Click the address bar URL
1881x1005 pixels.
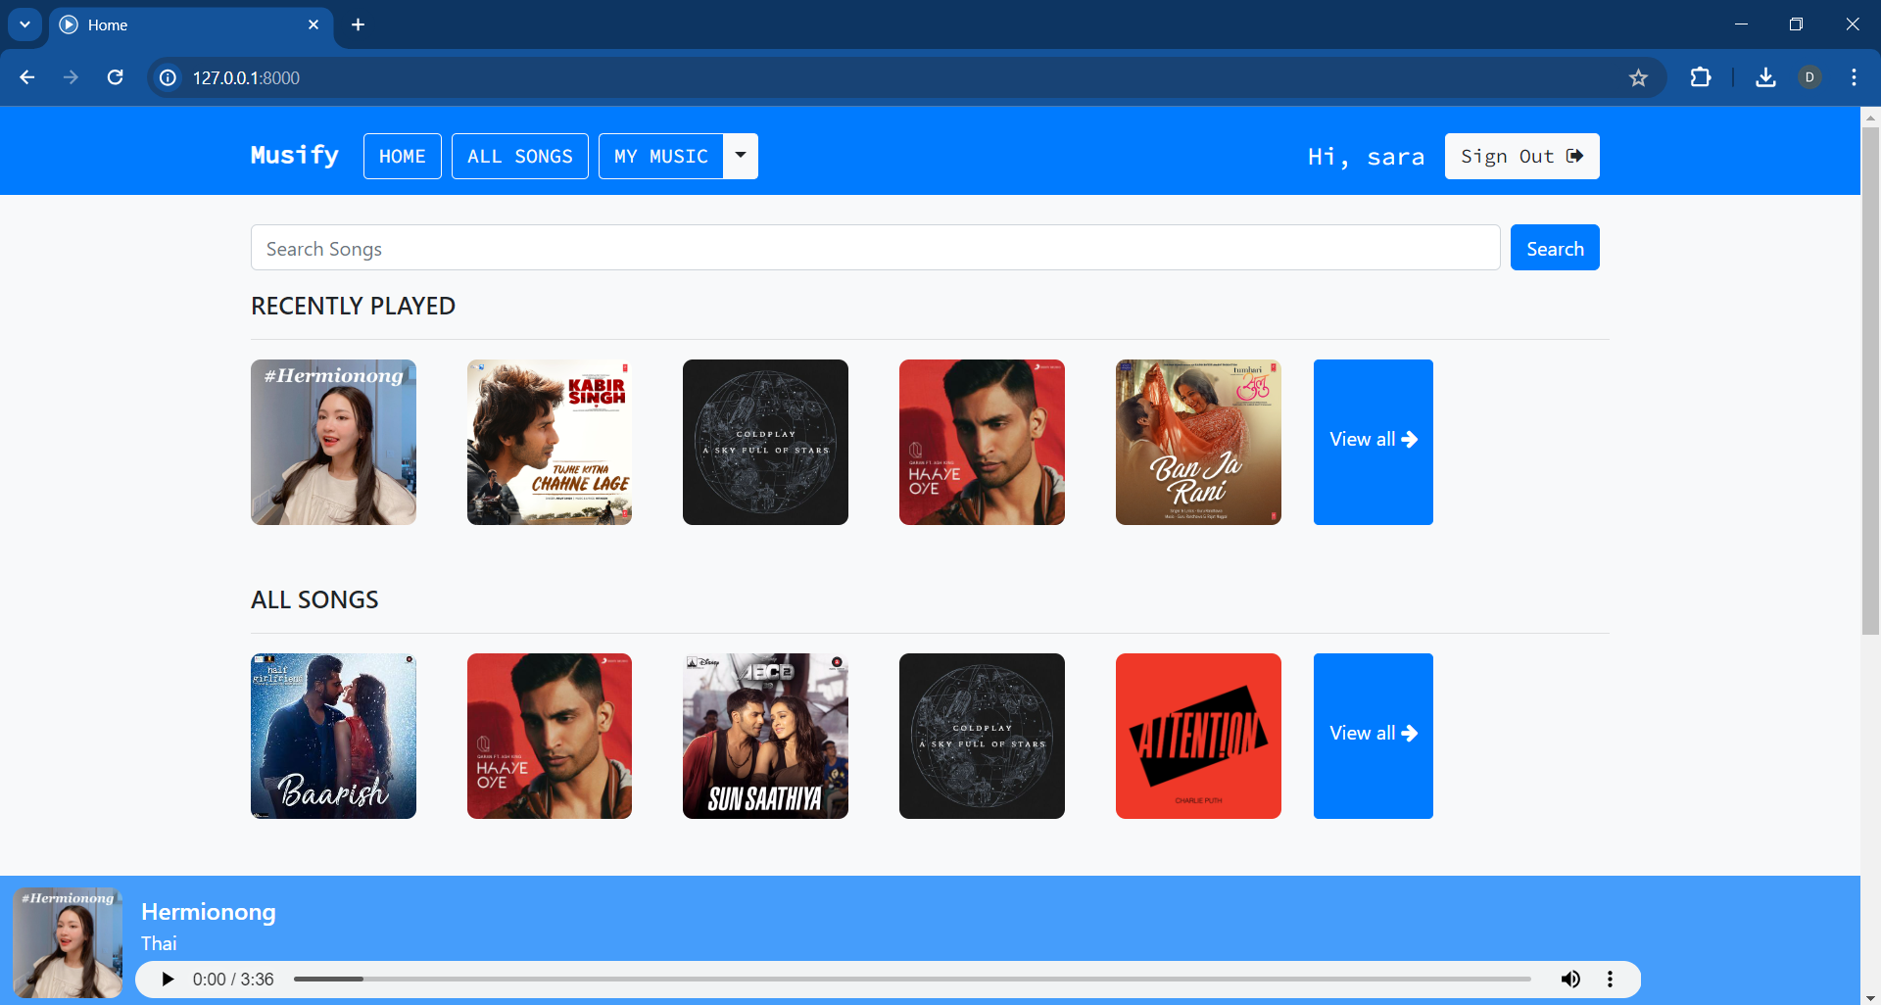[246, 77]
